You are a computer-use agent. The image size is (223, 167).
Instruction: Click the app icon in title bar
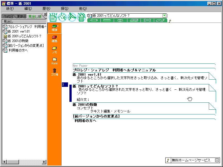[x=4, y=4]
